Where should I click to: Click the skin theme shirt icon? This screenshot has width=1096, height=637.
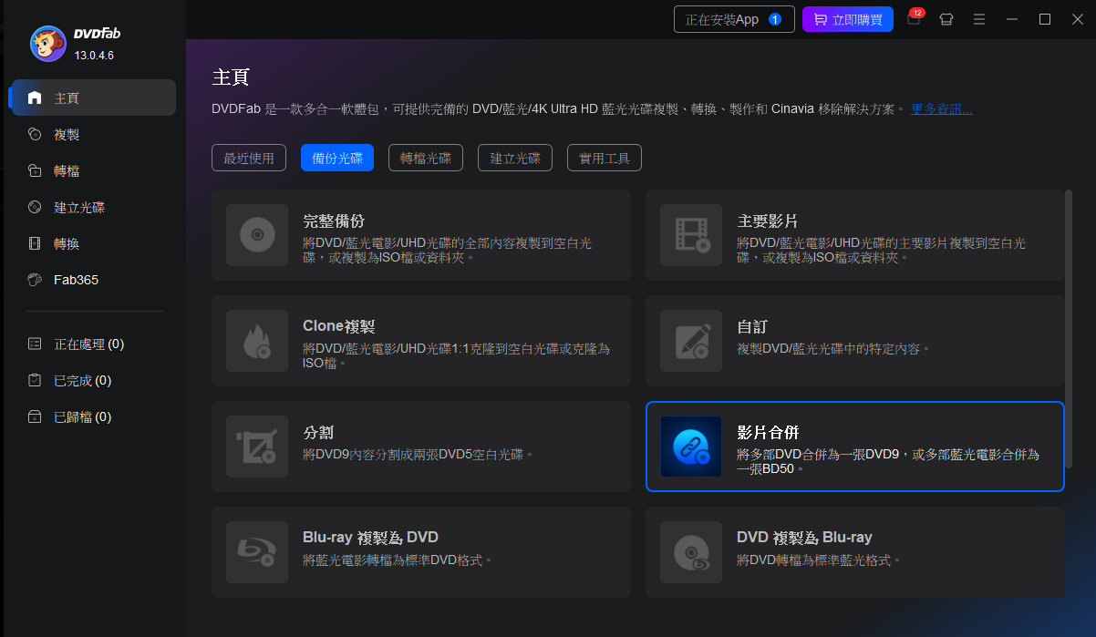coord(946,19)
